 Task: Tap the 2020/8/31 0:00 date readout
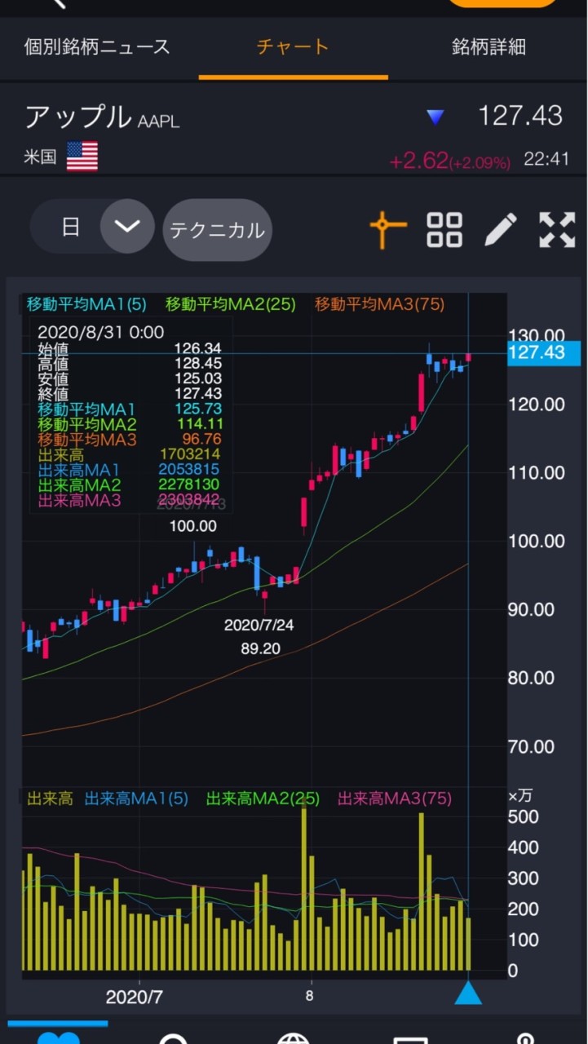pos(100,332)
